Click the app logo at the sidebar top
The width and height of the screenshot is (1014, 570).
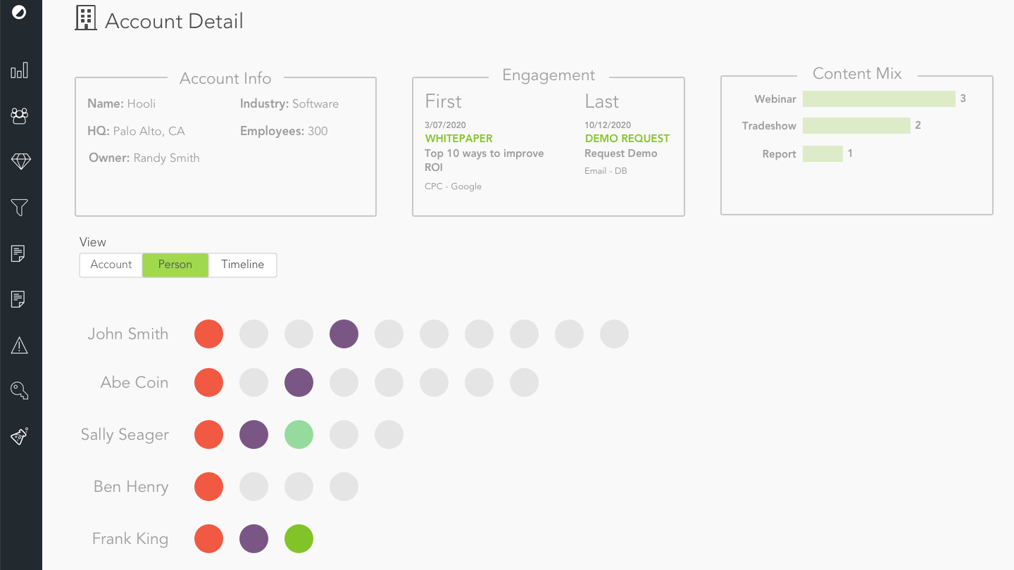[x=21, y=12]
